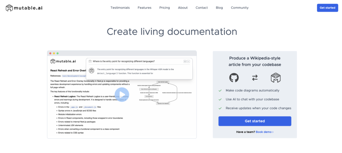Follow the Book demo link
Viewport: 342px width, 153px height.
pyautogui.click(x=265, y=132)
